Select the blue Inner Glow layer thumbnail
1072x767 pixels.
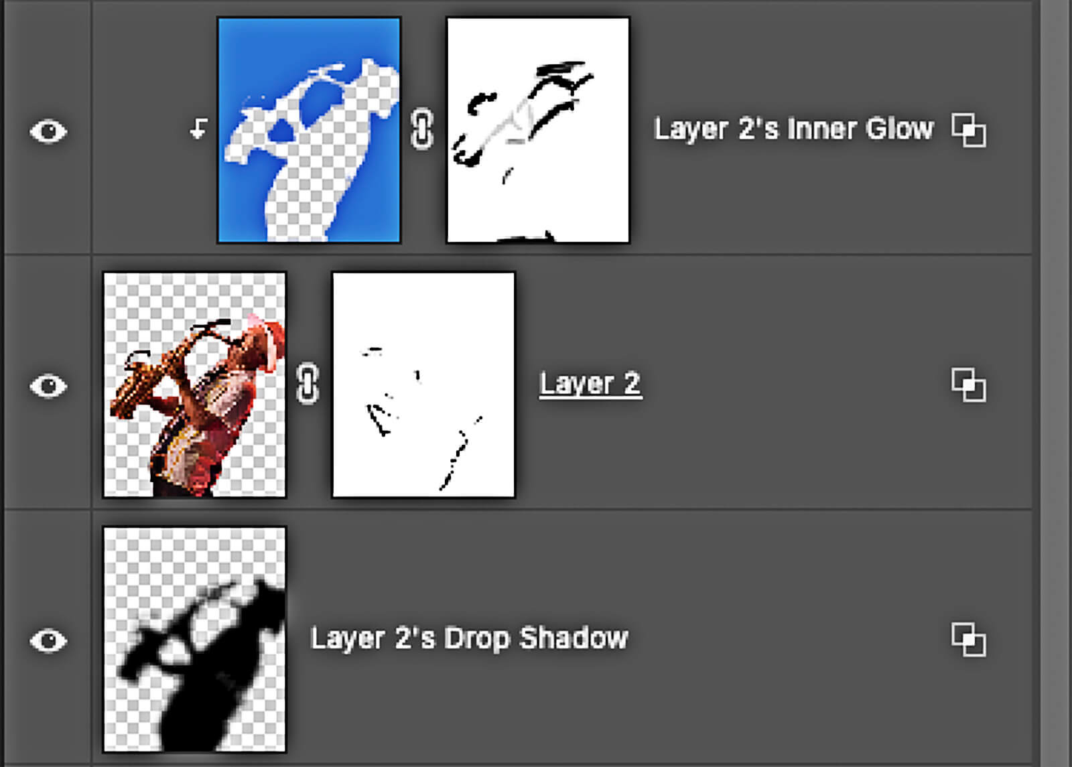tap(310, 130)
